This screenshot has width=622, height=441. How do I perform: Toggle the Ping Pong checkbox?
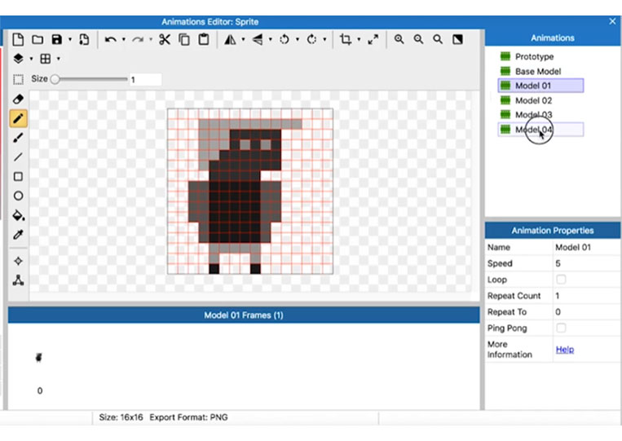[x=561, y=328]
